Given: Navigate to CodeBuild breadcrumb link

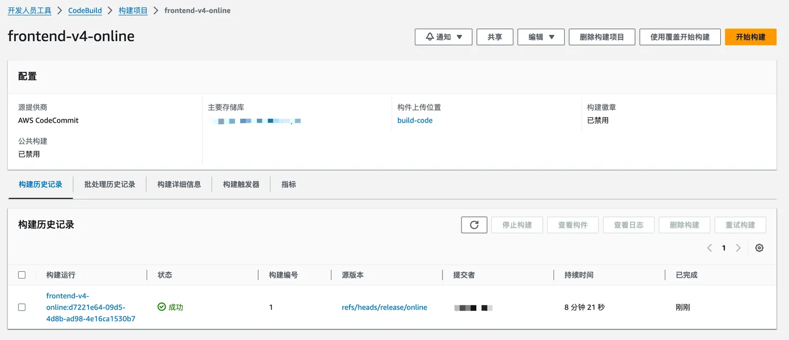Looking at the screenshot, I should 85,11.
